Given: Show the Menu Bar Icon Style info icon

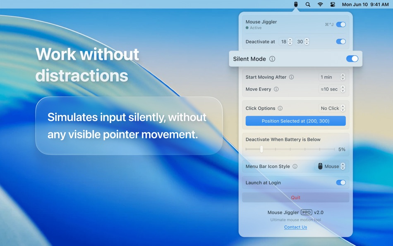Looking at the screenshot, I should click(295, 166).
